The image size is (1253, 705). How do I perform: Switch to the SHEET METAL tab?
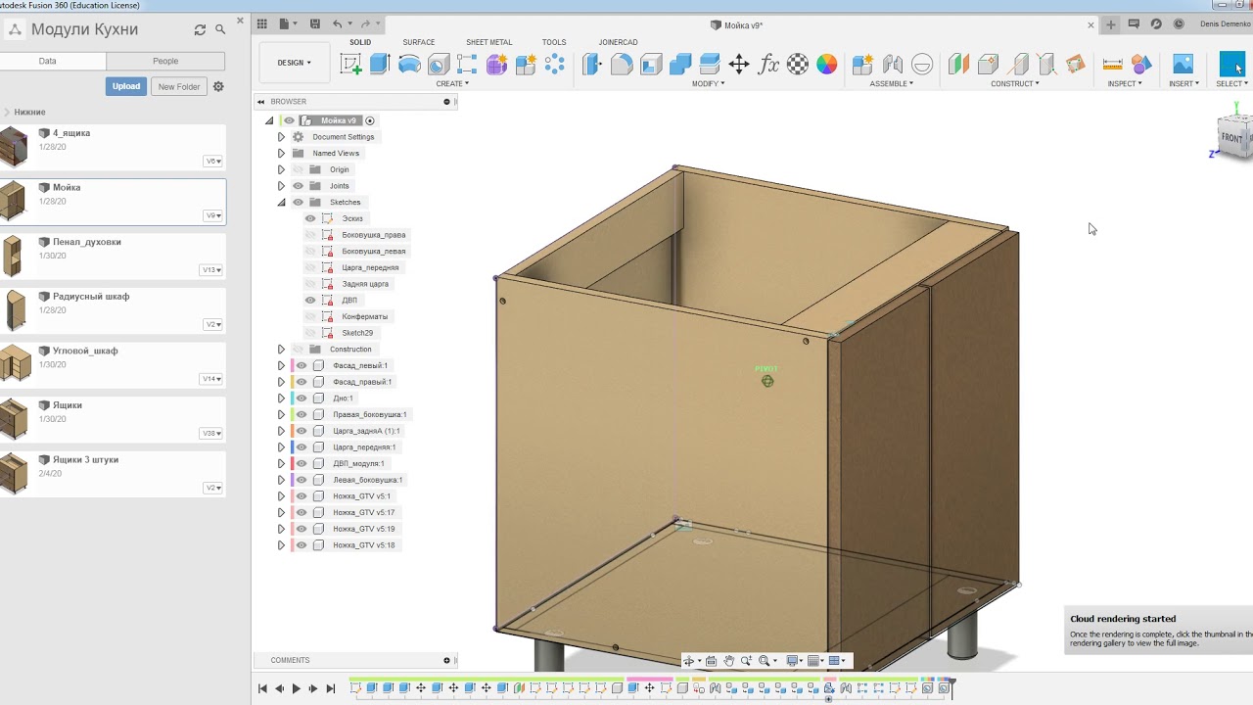click(x=488, y=42)
